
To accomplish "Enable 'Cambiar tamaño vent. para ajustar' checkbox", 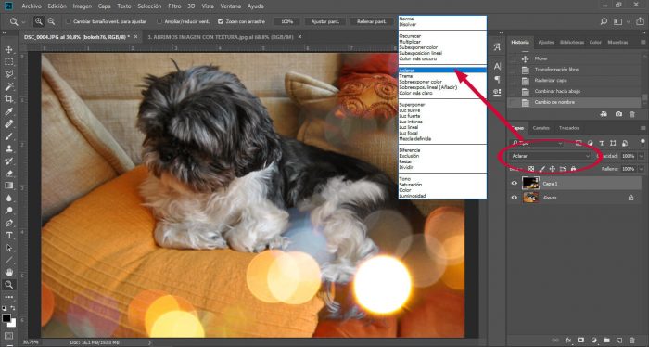I will coord(69,21).
